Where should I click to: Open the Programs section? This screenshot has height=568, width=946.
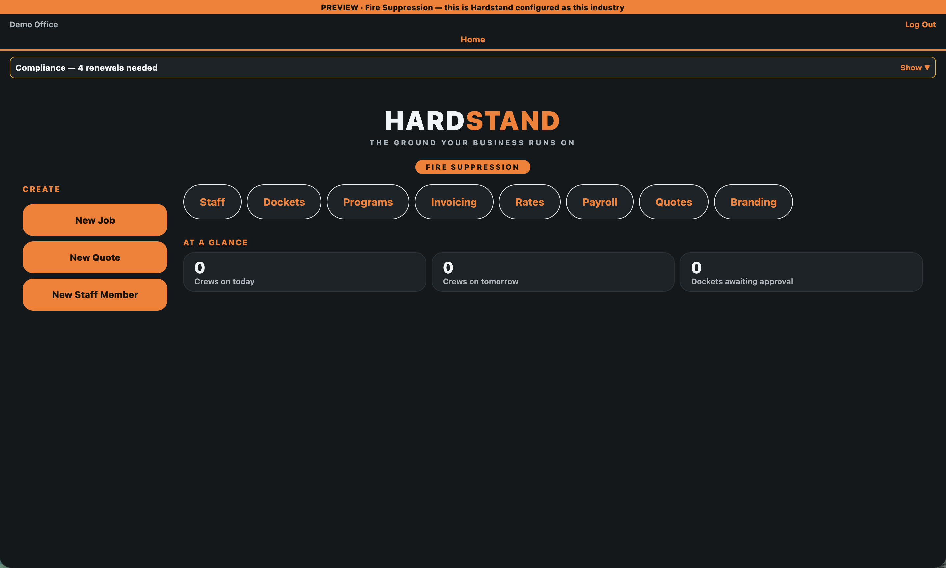368,202
